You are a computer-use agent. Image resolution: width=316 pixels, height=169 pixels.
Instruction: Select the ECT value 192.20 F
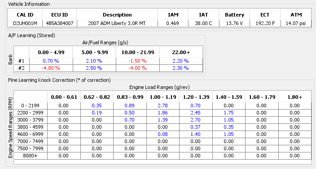point(265,23)
